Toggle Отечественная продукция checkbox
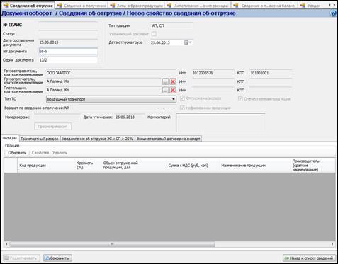338x264 pixels. click(240, 99)
